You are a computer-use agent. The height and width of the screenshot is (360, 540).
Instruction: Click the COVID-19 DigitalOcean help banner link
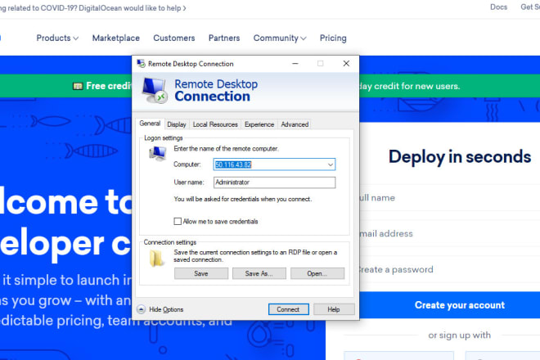tap(93, 8)
